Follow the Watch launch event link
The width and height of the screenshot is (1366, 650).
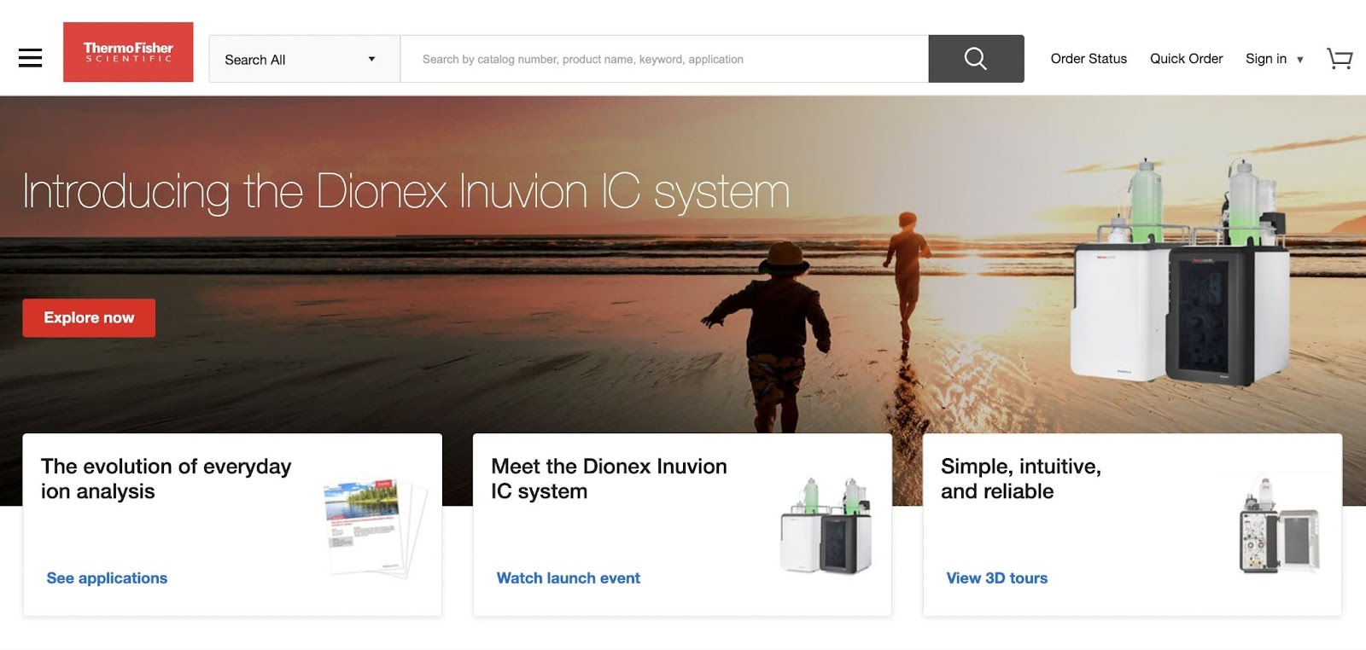click(568, 577)
